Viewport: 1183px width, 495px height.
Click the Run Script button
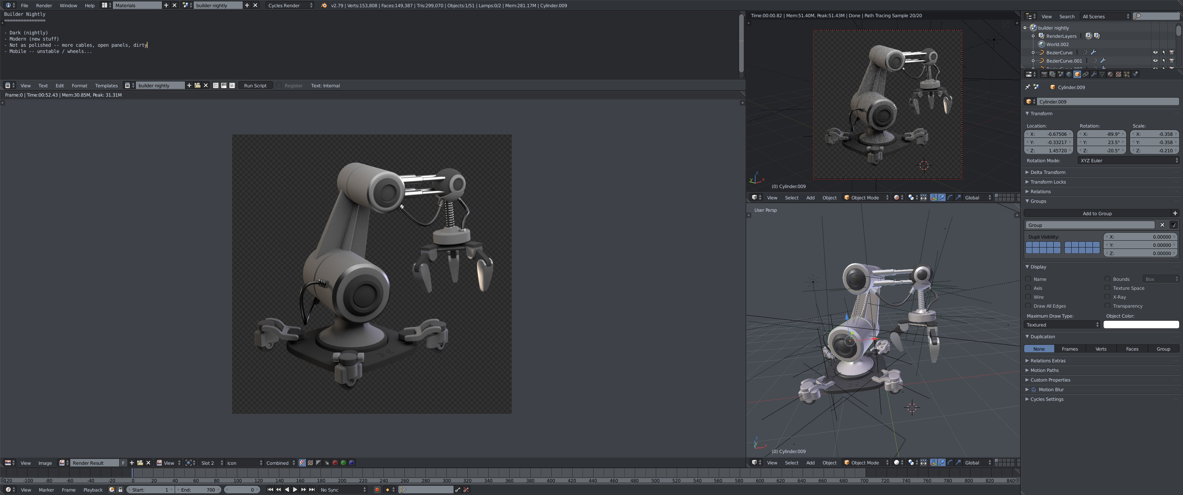(255, 86)
